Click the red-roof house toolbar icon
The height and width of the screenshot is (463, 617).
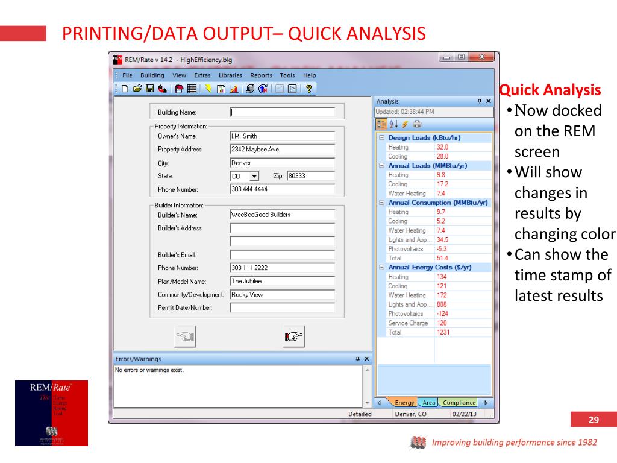point(180,89)
